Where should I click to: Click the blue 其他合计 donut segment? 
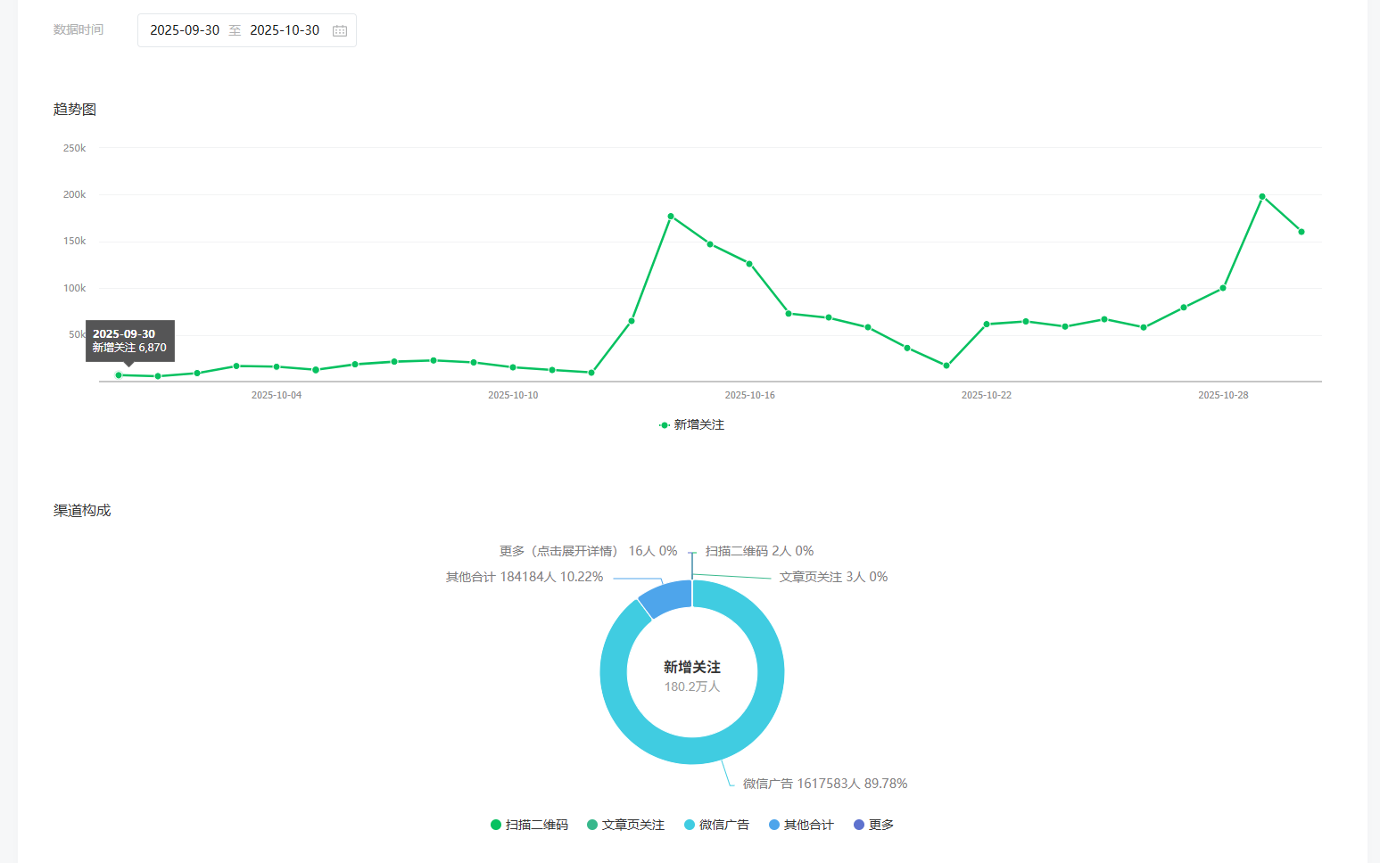[x=664, y=596]
